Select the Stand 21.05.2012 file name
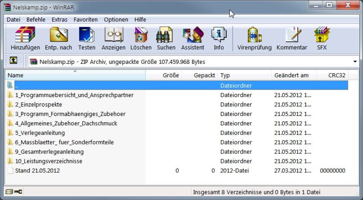 (38, 171)
